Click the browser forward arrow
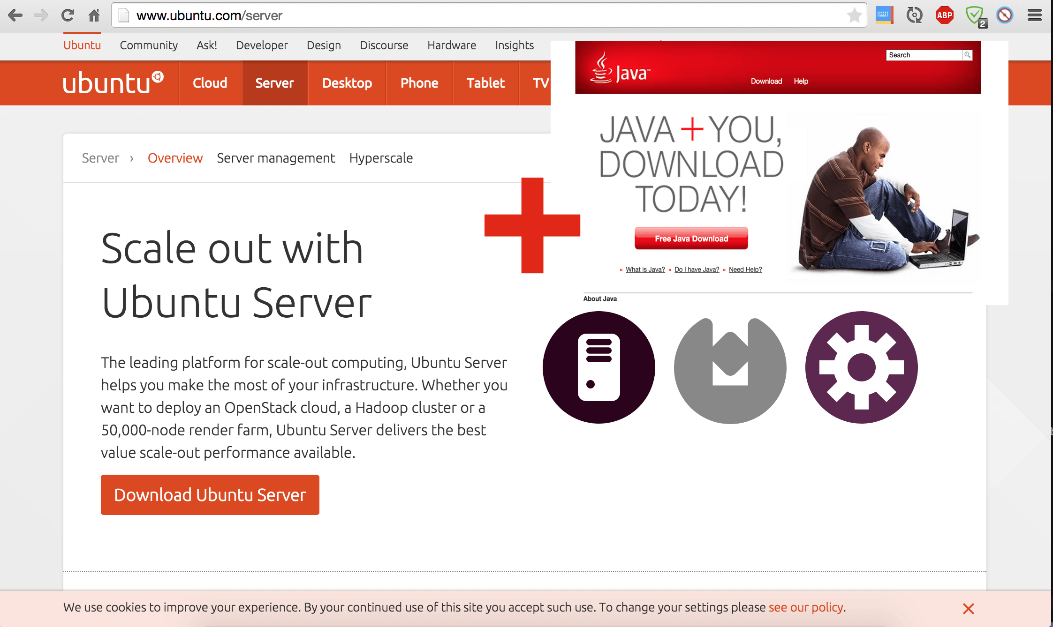Screen dimensions: 1053x627 41,15
